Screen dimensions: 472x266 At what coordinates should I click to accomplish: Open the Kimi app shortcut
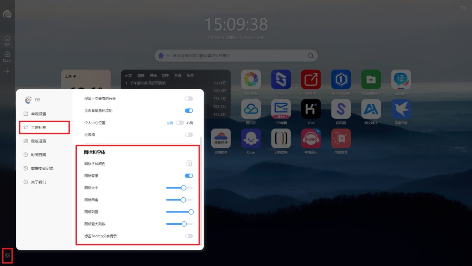click(311, 109)
